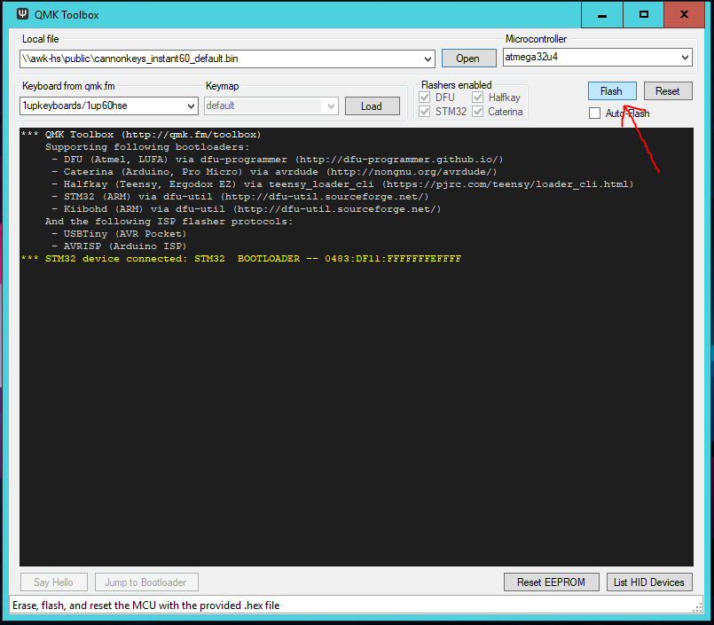Screen dimensions: 714x625
Task: Toggle the Caterina flasher checkbox
Action: point(479,112)
